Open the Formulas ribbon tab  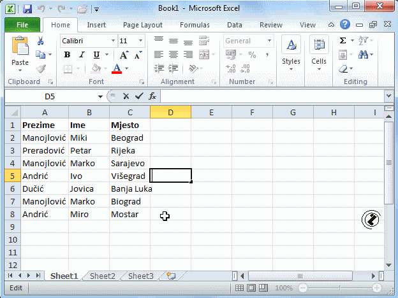pyautogui.click(x=195, y=25)
